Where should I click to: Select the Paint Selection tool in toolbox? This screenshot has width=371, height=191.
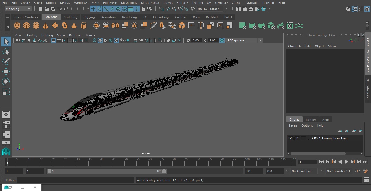click(x=6, y=61)
